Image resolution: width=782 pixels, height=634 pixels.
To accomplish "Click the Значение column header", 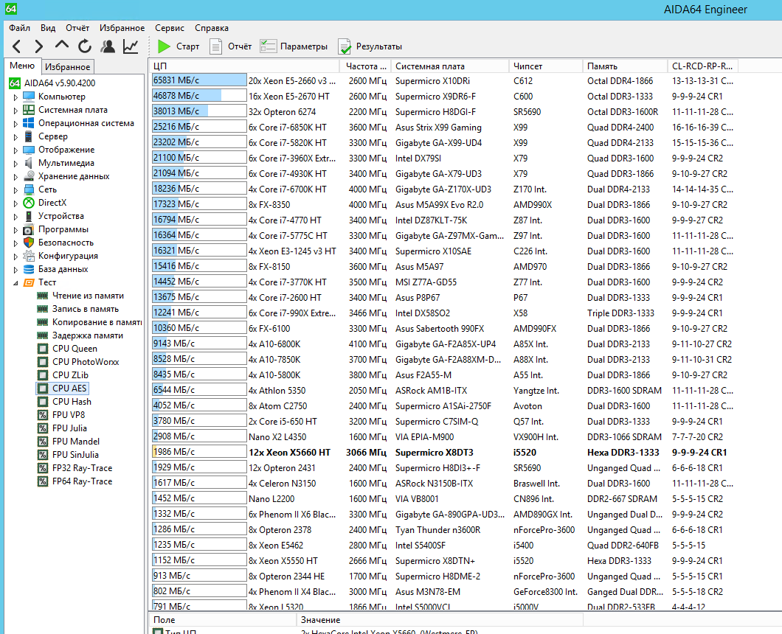I will [440, 619].
